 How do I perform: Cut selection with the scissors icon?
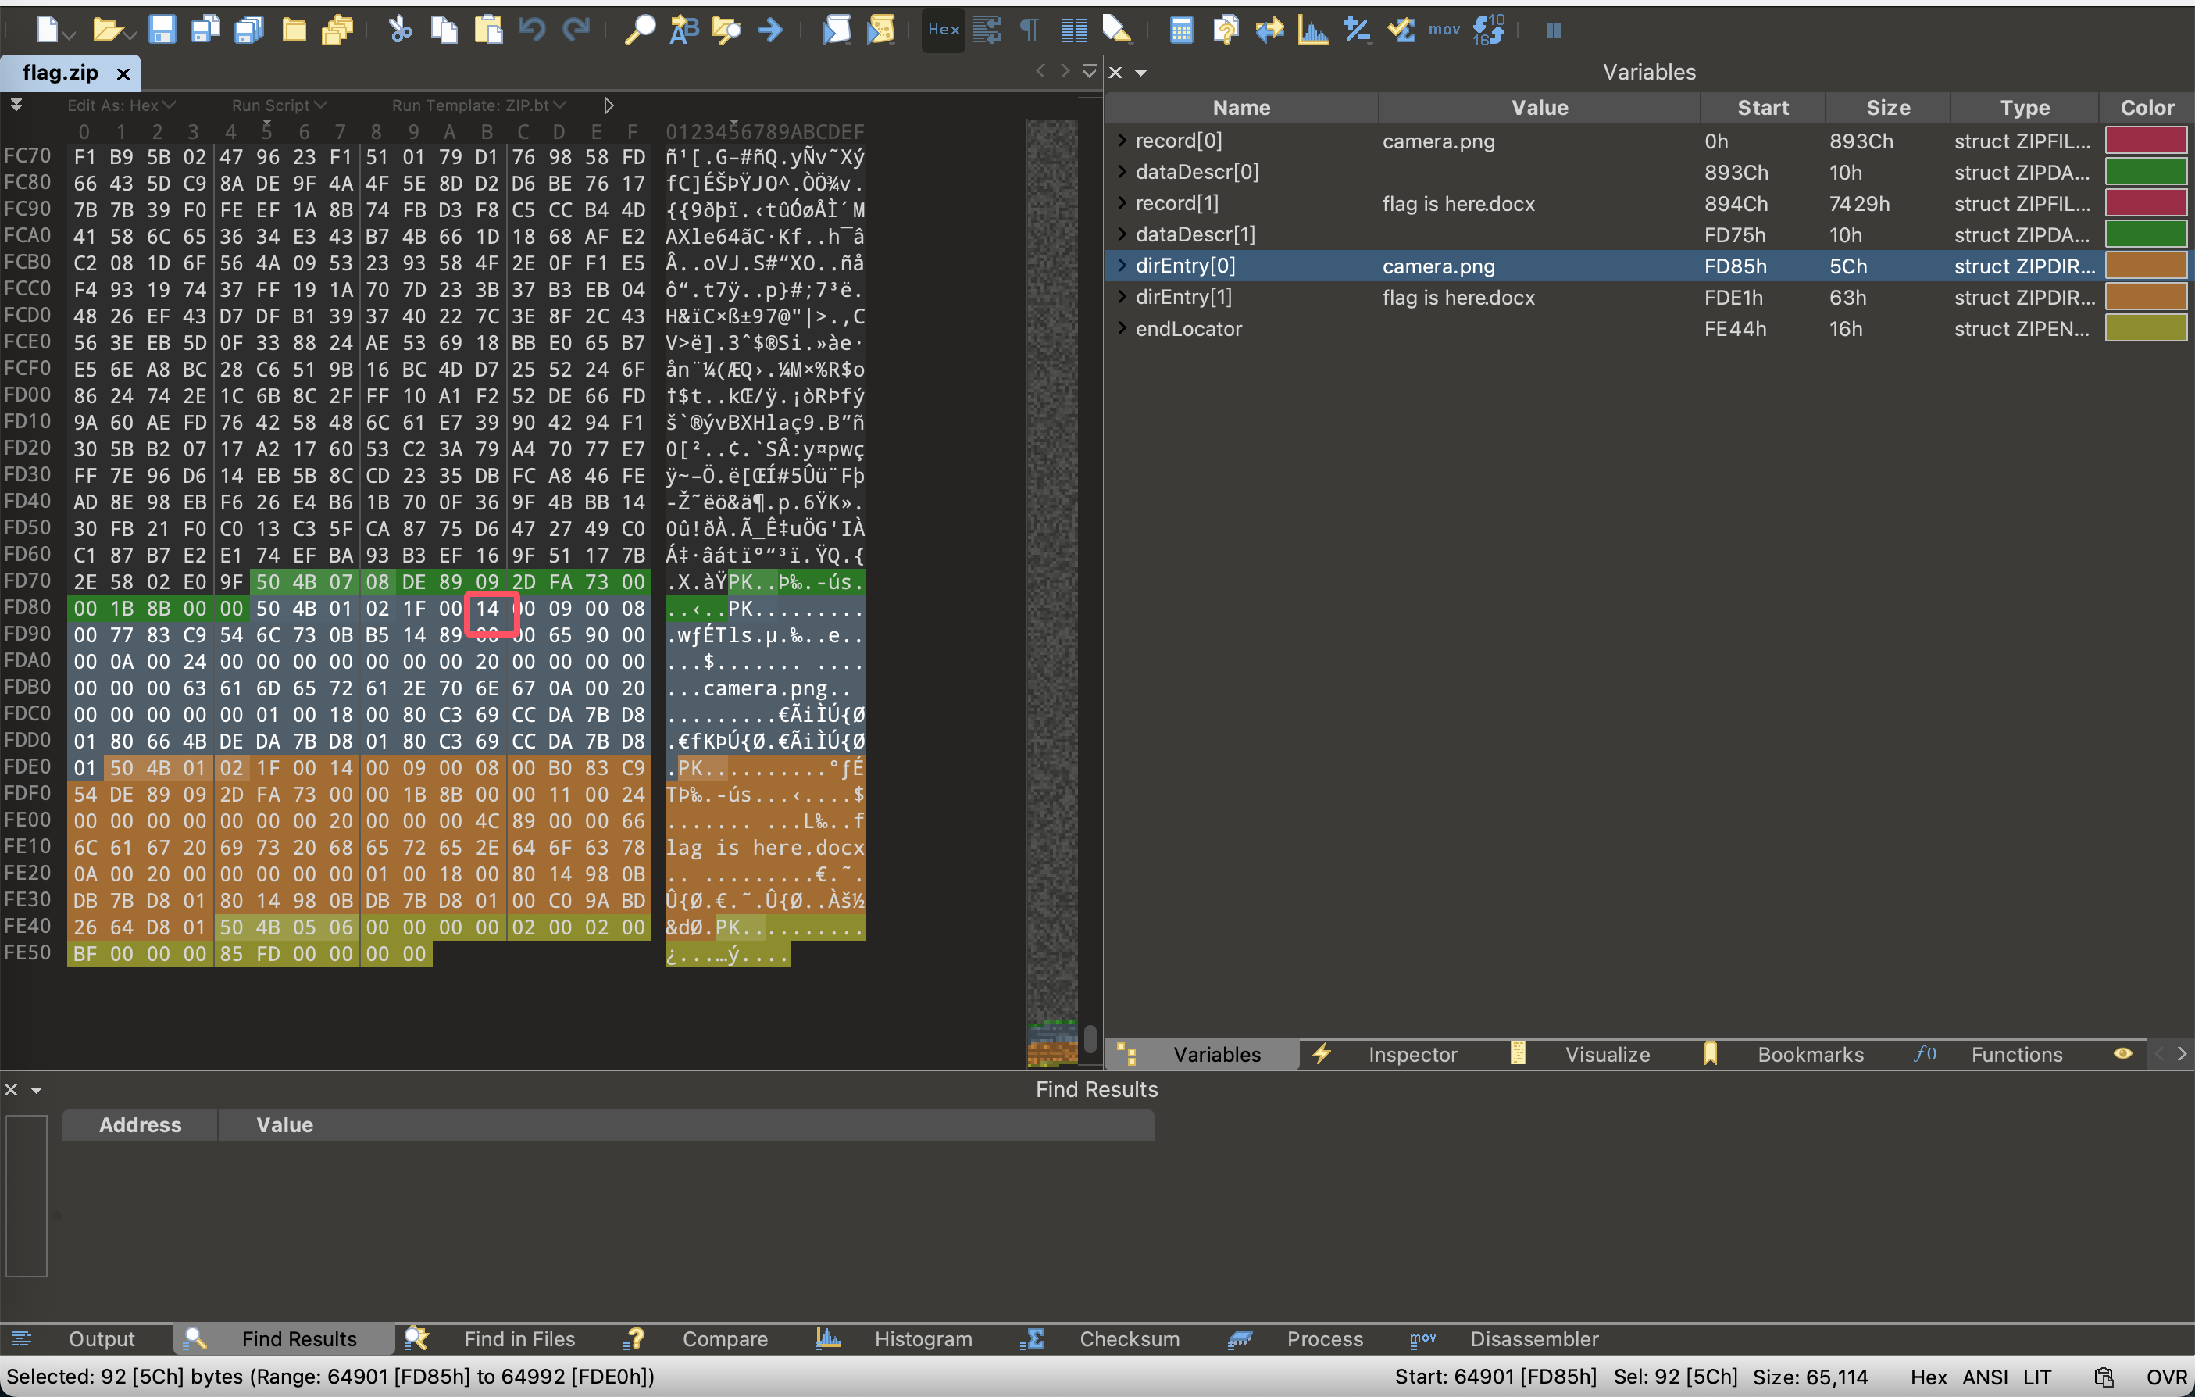click(400, 30)
